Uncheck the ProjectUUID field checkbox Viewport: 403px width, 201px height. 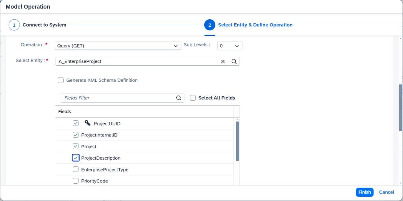[x=76, y=124]
